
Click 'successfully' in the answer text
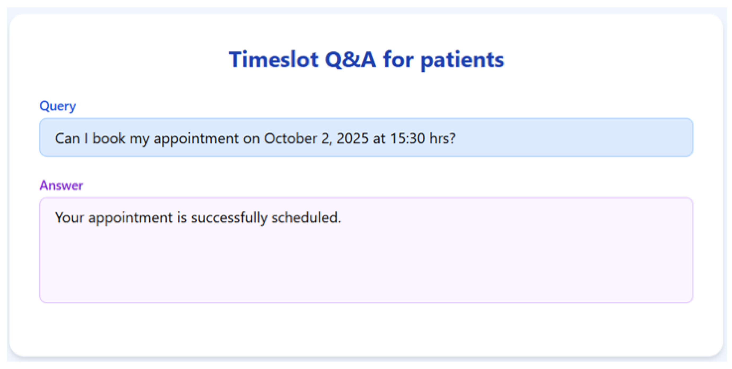pos(229,218)
